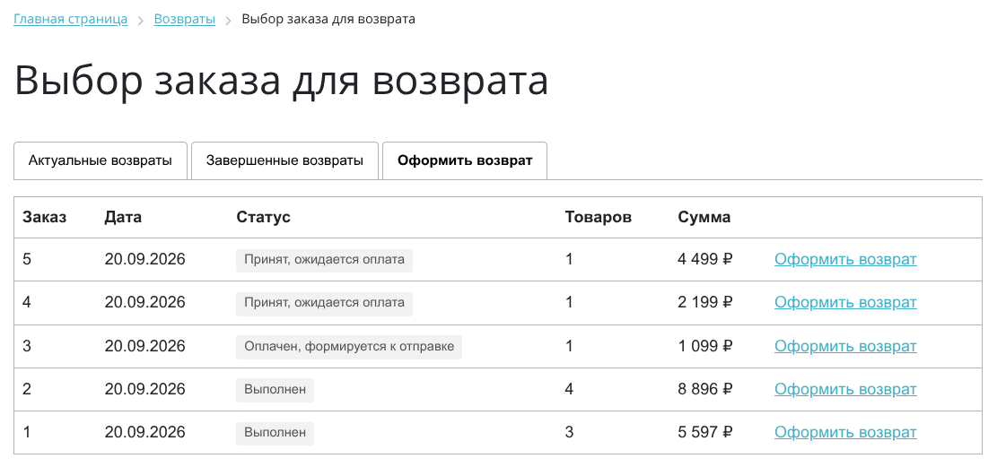Go to the Возвраты breadcrumb link
The height and width of the screenshot is (467, 997).
coord(184,19)
